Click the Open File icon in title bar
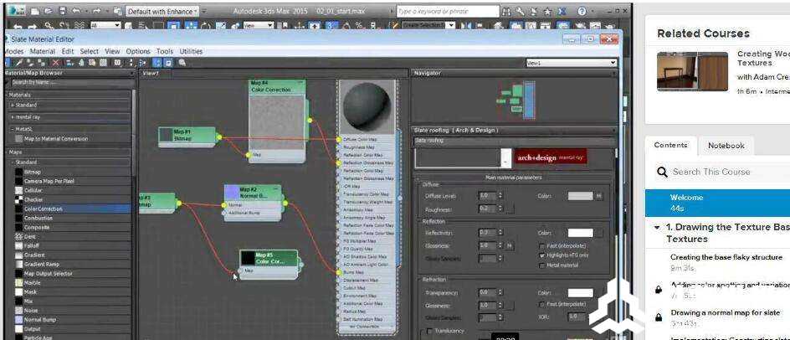 [48, 11]
